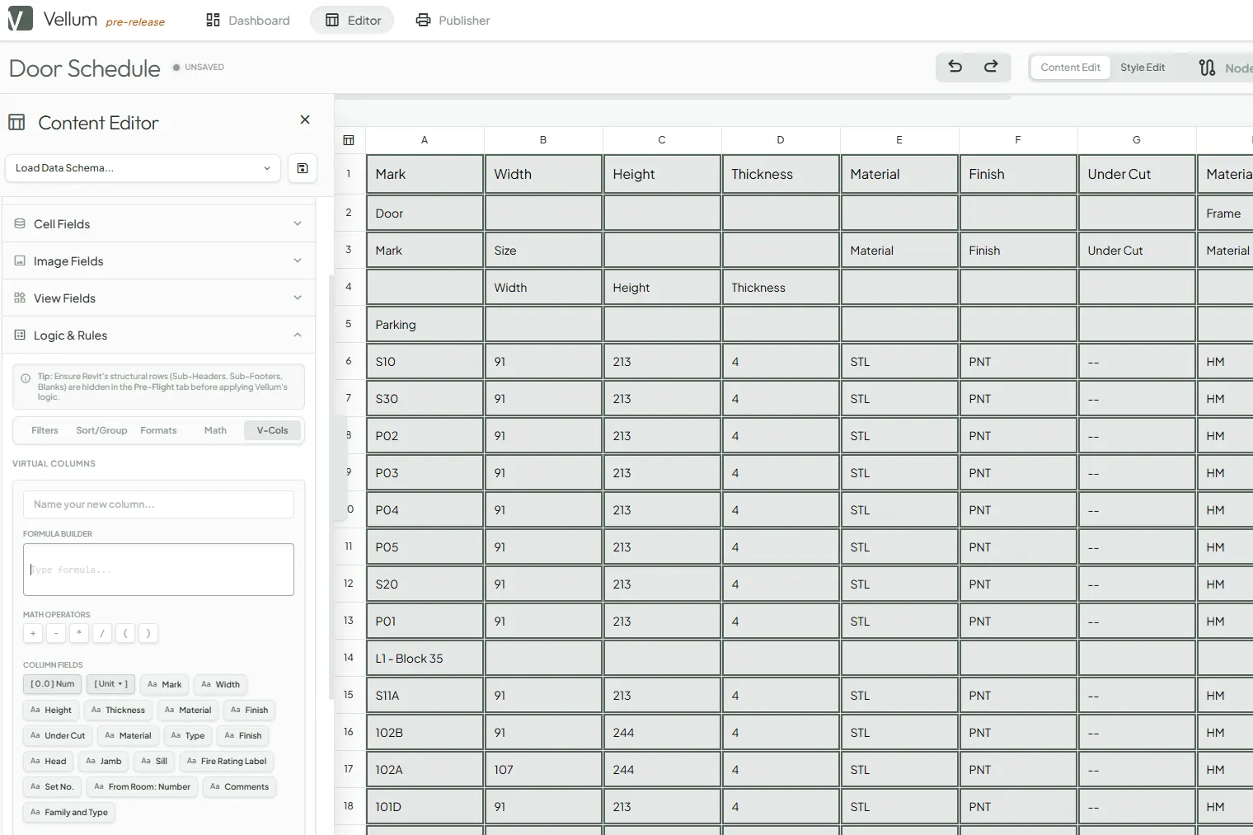Viewport: 1253px width, 835px height.
Task: Select the Thickness header cell in row 1
Action: [781, 174]
